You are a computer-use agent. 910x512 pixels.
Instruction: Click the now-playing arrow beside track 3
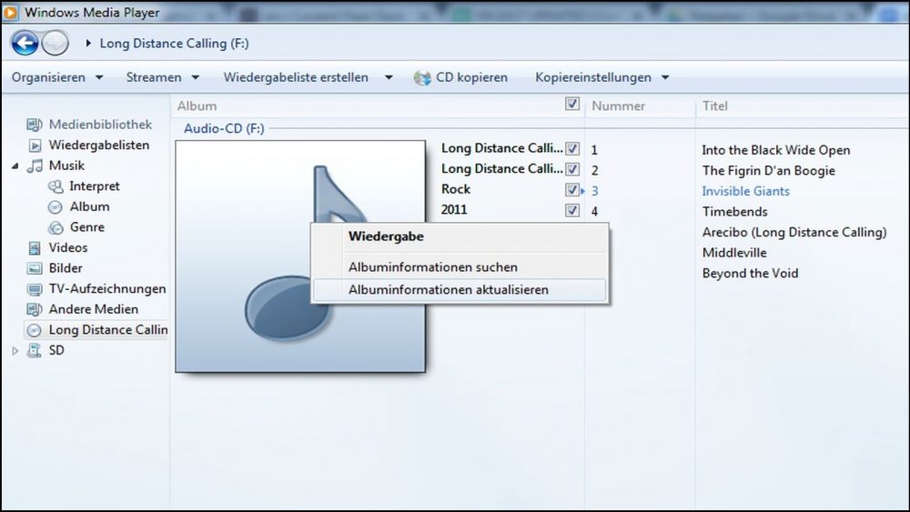click(x=582, y=191)
